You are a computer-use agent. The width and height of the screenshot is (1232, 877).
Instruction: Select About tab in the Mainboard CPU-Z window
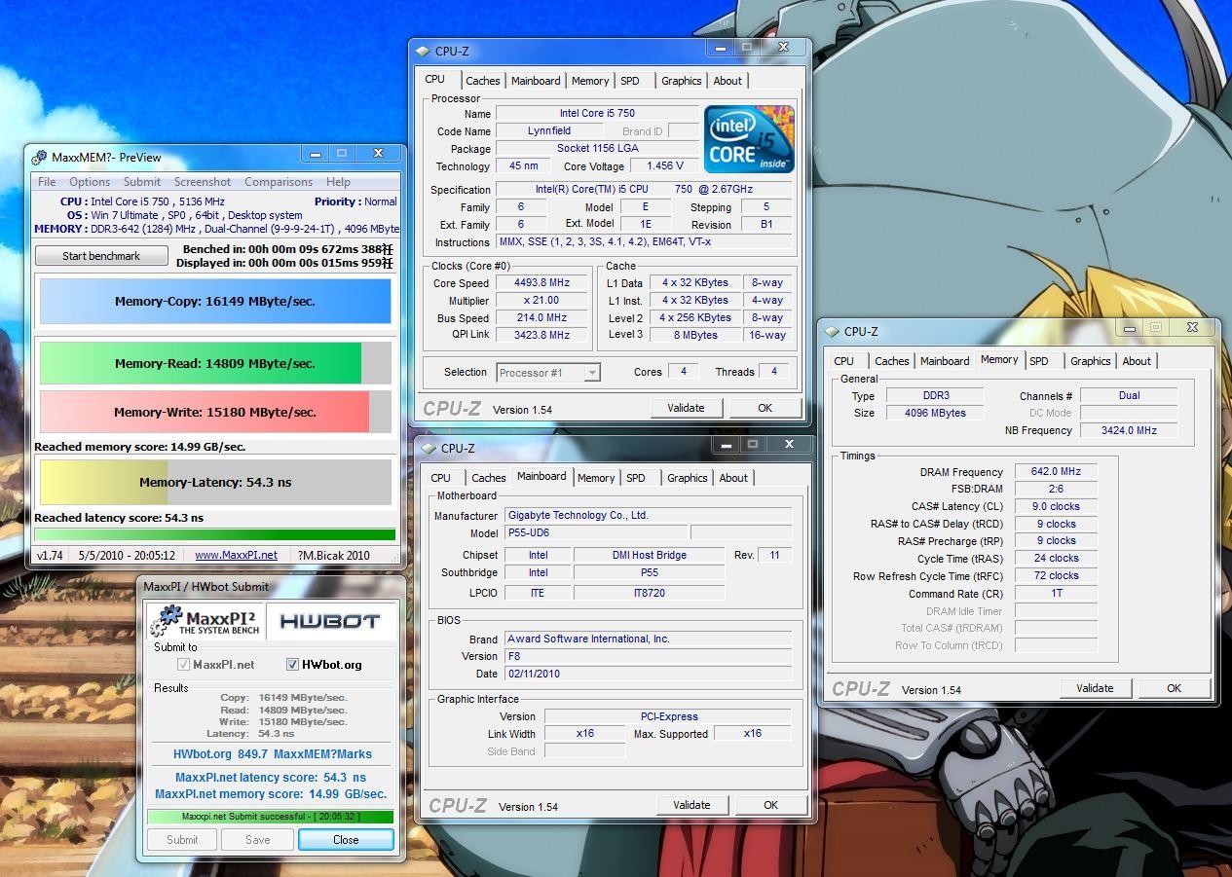tap(733, 478)
